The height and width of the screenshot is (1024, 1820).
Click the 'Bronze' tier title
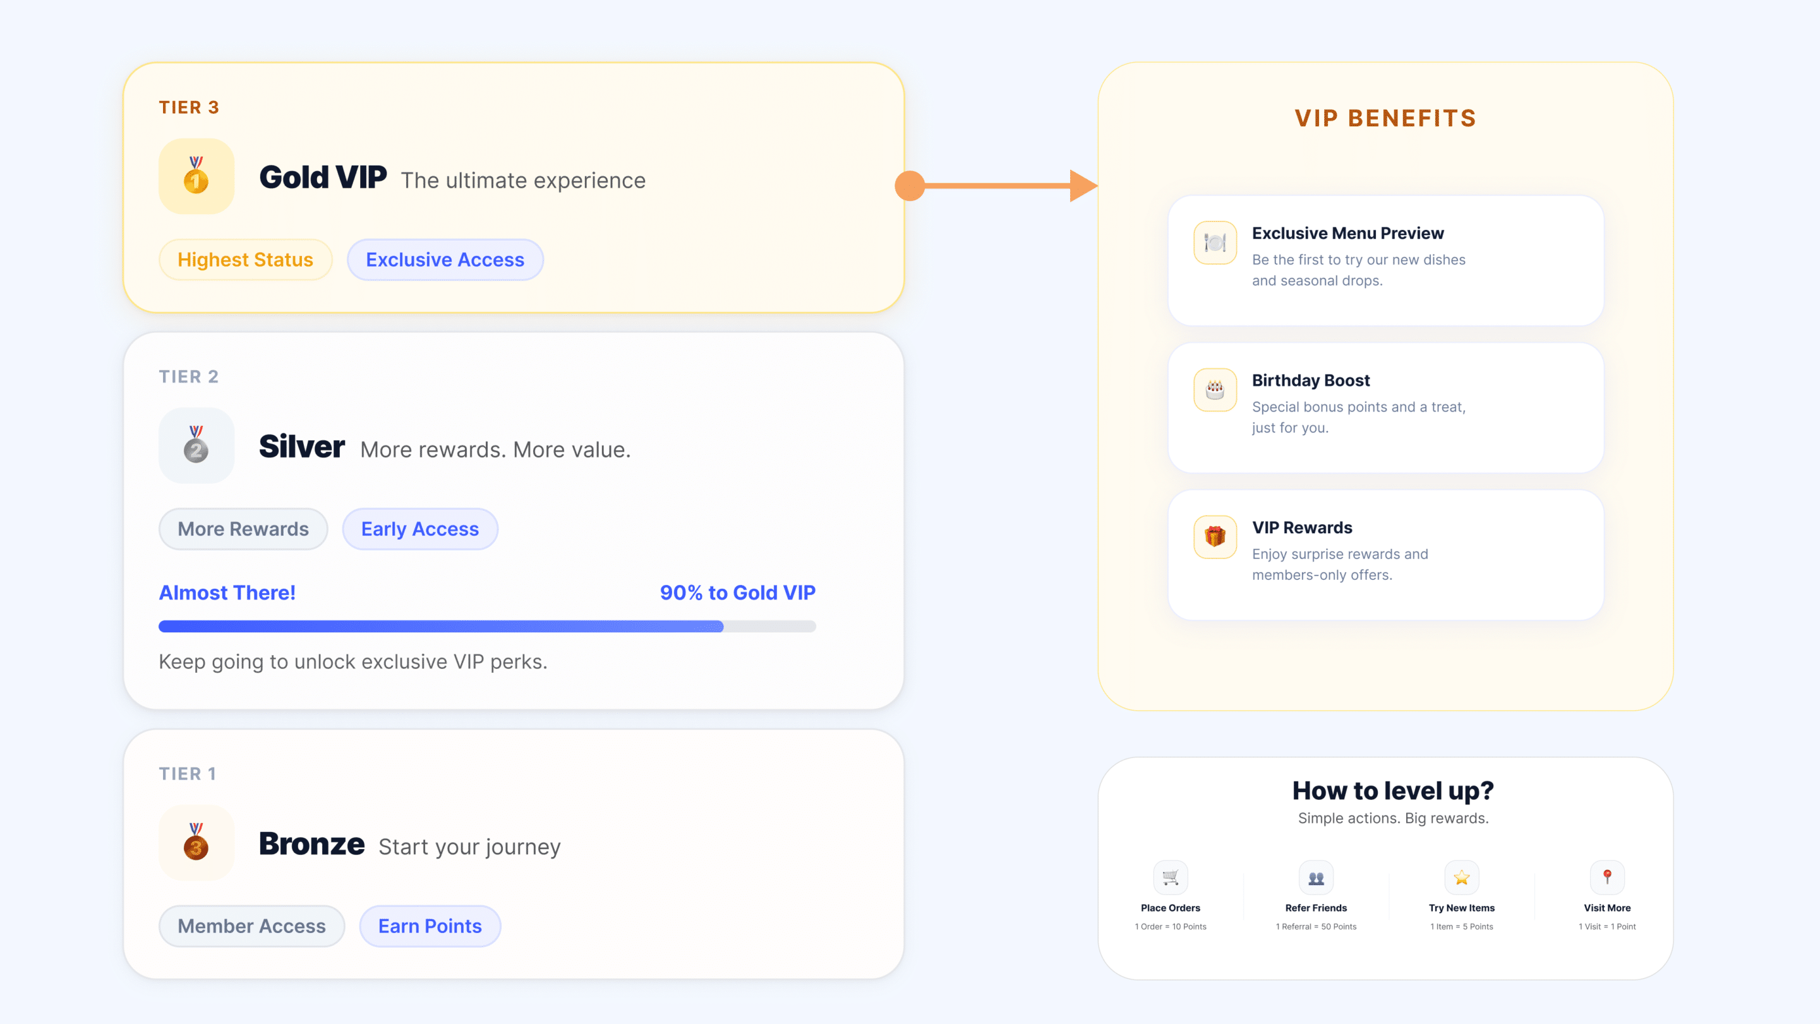point(311,843)
